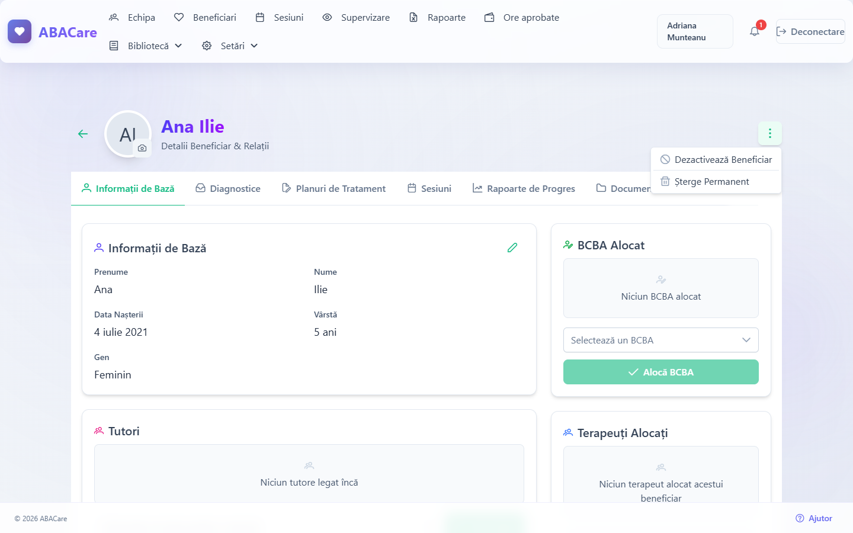Screen dimensions: 853x533
Task: Click the Tutori section heading
Action: [x=124, y=431]
